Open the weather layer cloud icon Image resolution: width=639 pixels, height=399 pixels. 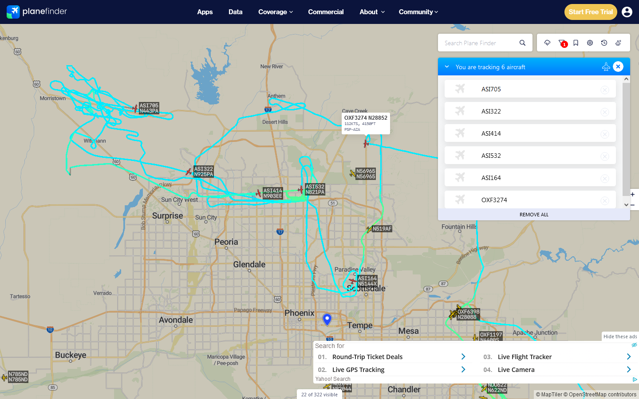tap(547, 43)
